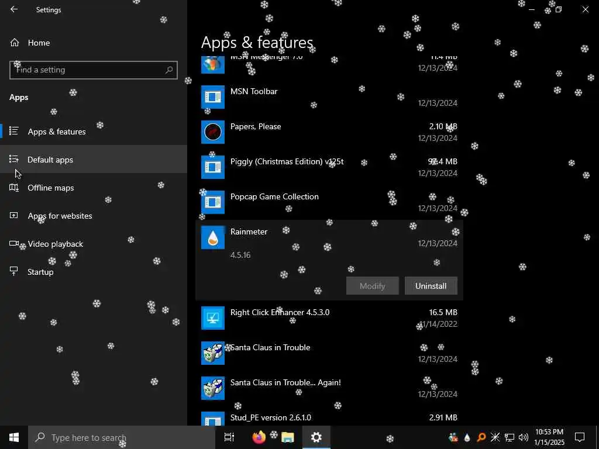Viewport: 599px width, 449px height.
Task: Focus the Find a setting search box
Action: pos(94,70)
